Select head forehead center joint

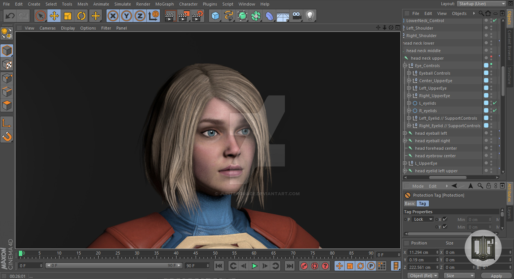pyautogui.click(x=436, y=148)
